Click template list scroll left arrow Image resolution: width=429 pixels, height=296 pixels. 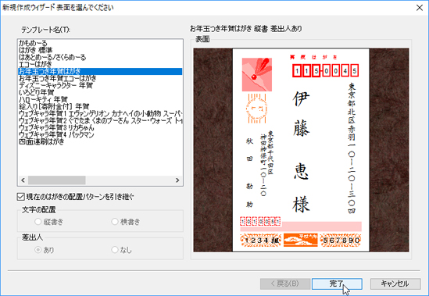pyautogui.click(x=23, y=180)
